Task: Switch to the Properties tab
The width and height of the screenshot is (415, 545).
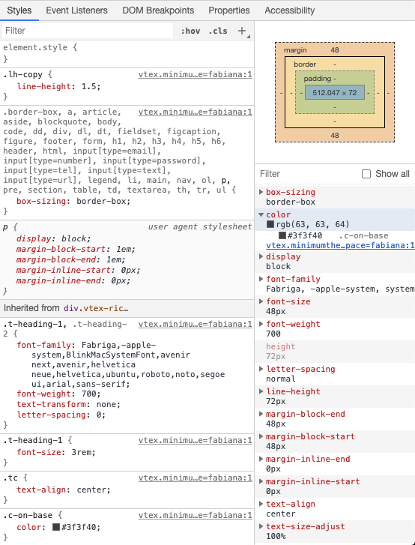Action: 229,10
